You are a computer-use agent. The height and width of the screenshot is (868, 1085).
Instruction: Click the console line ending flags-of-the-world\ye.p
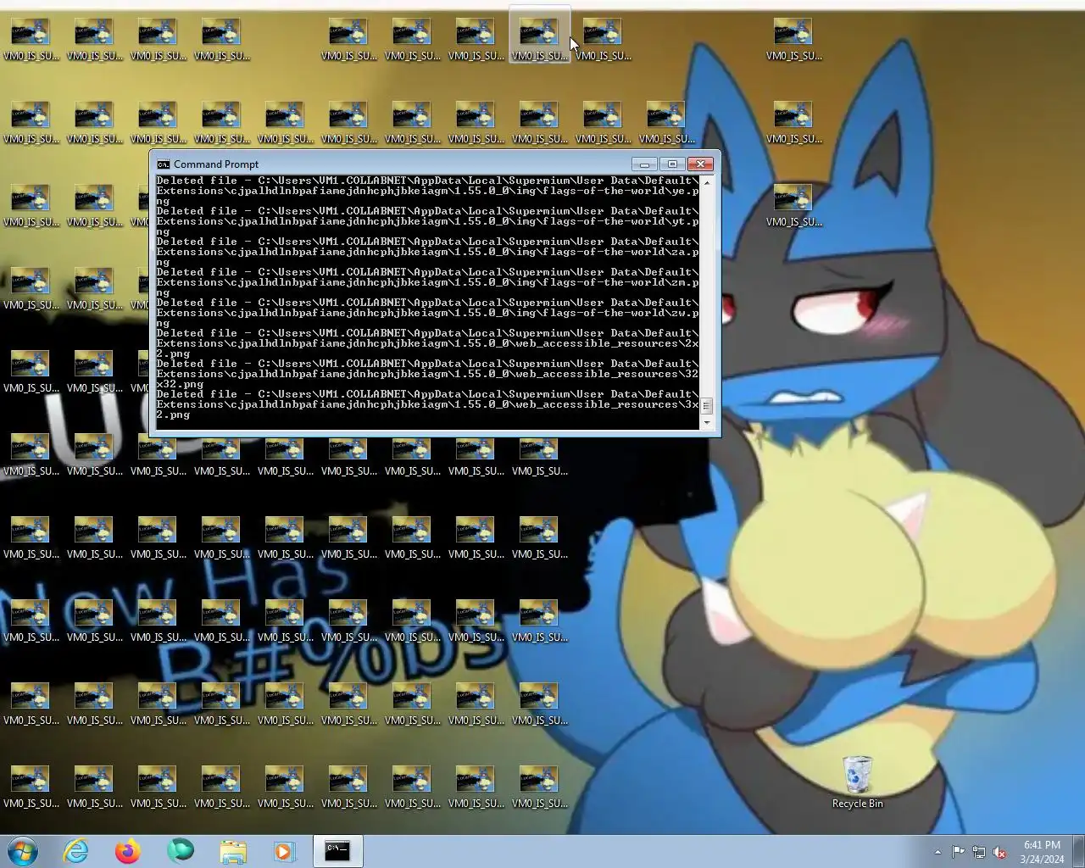(427, 191)
